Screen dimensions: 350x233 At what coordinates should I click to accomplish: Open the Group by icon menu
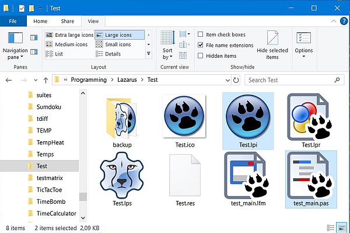(x=185, y=34)
